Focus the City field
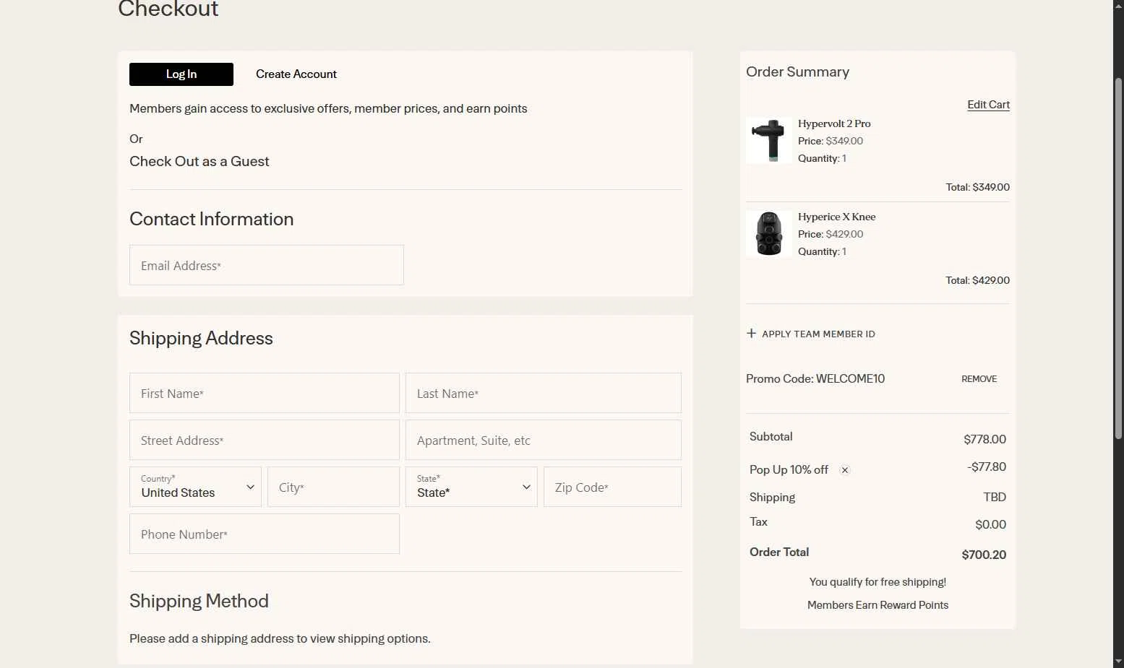Viewport: 1124px width, 668px height. pos(333,487)
